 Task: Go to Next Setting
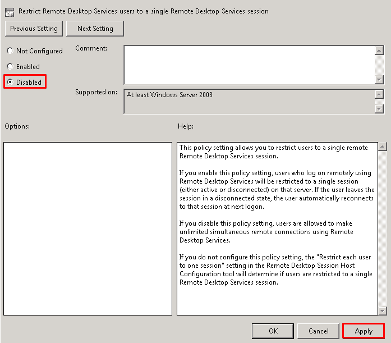(x=95, y=29)
